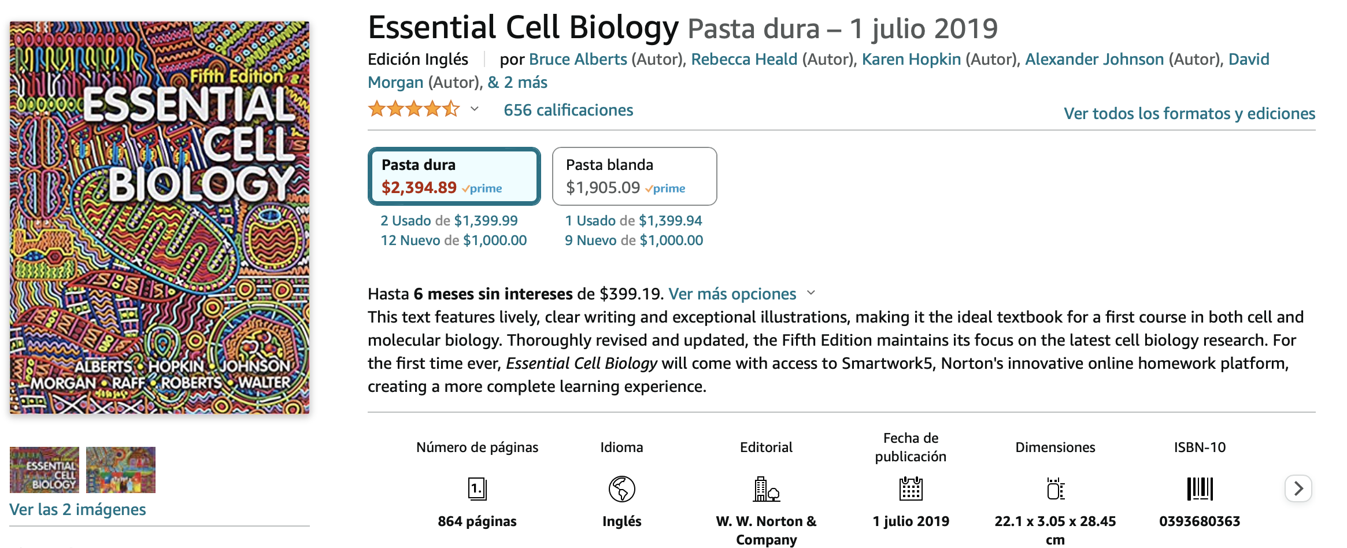Open the 656 calificaciones reviews link
This screenshot has width=1347, height=548.
[568, 110]
